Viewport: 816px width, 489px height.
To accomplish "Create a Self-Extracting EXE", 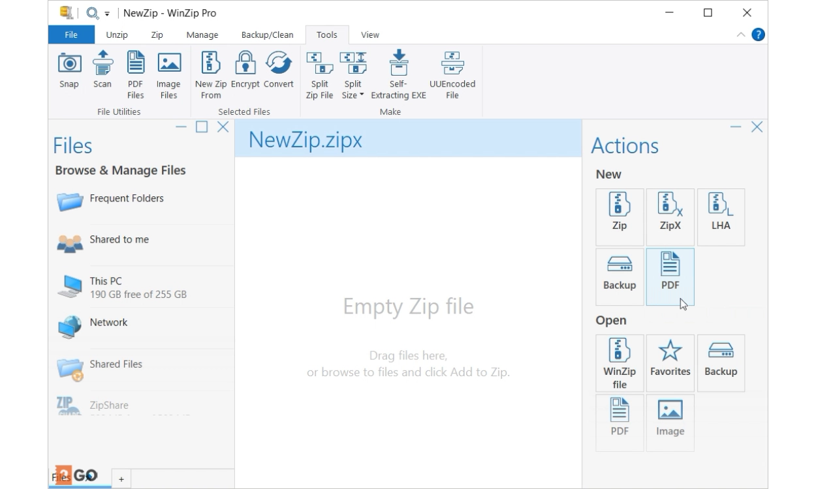I will click(398, 64).
